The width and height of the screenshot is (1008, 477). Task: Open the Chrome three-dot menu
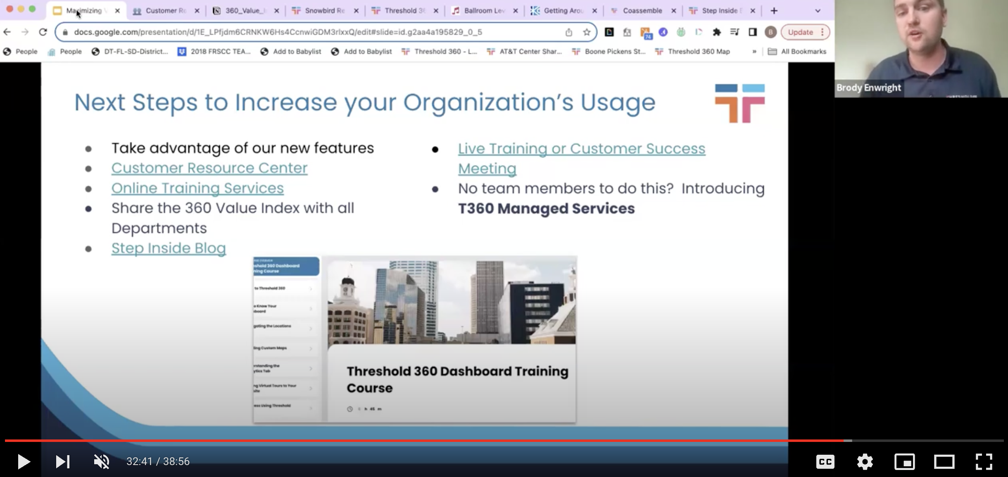tap(823, 32)
